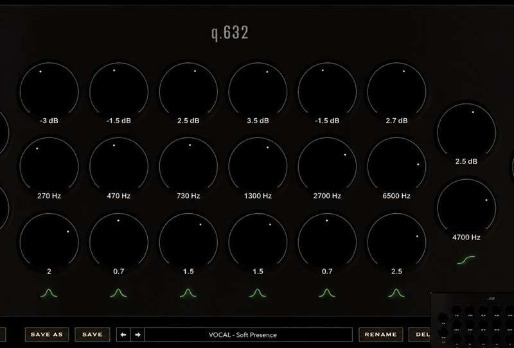This screenshot has width=514, height=348.
Task: Toggle the bell shape icon of 730 Hz band
Action: tap(188, 293)
